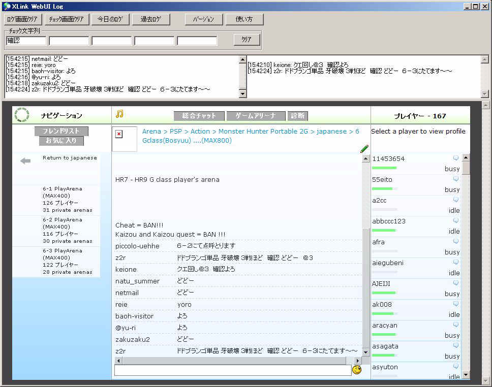Open 今日のログ (today's log)
The image size is (492, 387).
(110, 19)
